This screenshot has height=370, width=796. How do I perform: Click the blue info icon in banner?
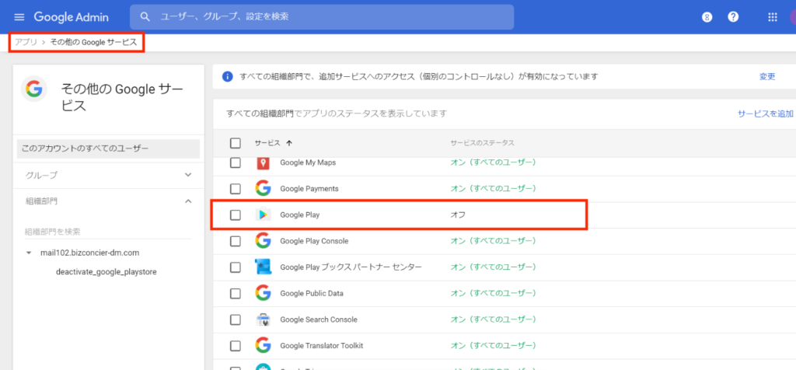(x=228, y=76)
